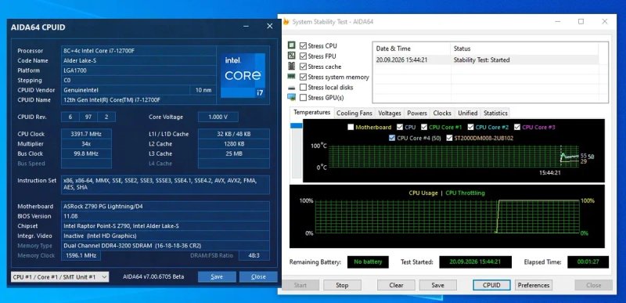Click the Stress system memory RAM icon
The image size is (626, 303).
[291, 77]
